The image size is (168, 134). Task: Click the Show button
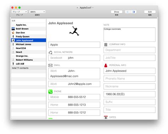117,12
